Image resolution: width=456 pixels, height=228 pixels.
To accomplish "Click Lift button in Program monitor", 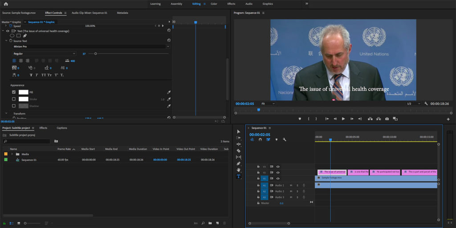I will click(x=370, y=119).
